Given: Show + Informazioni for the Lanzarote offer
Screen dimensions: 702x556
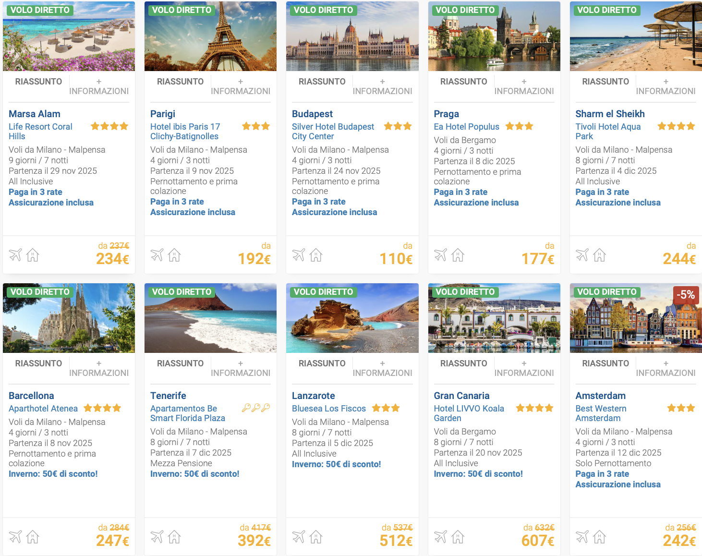Looking at the screenshot, I should point(382,368).
